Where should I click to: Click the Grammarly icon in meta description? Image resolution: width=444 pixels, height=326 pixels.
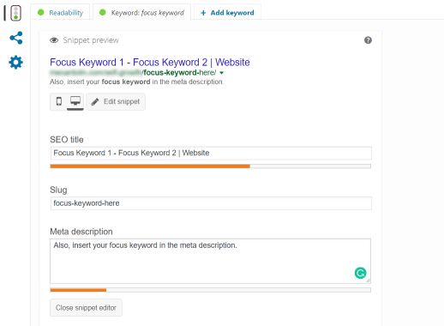(x=360, y=273)
